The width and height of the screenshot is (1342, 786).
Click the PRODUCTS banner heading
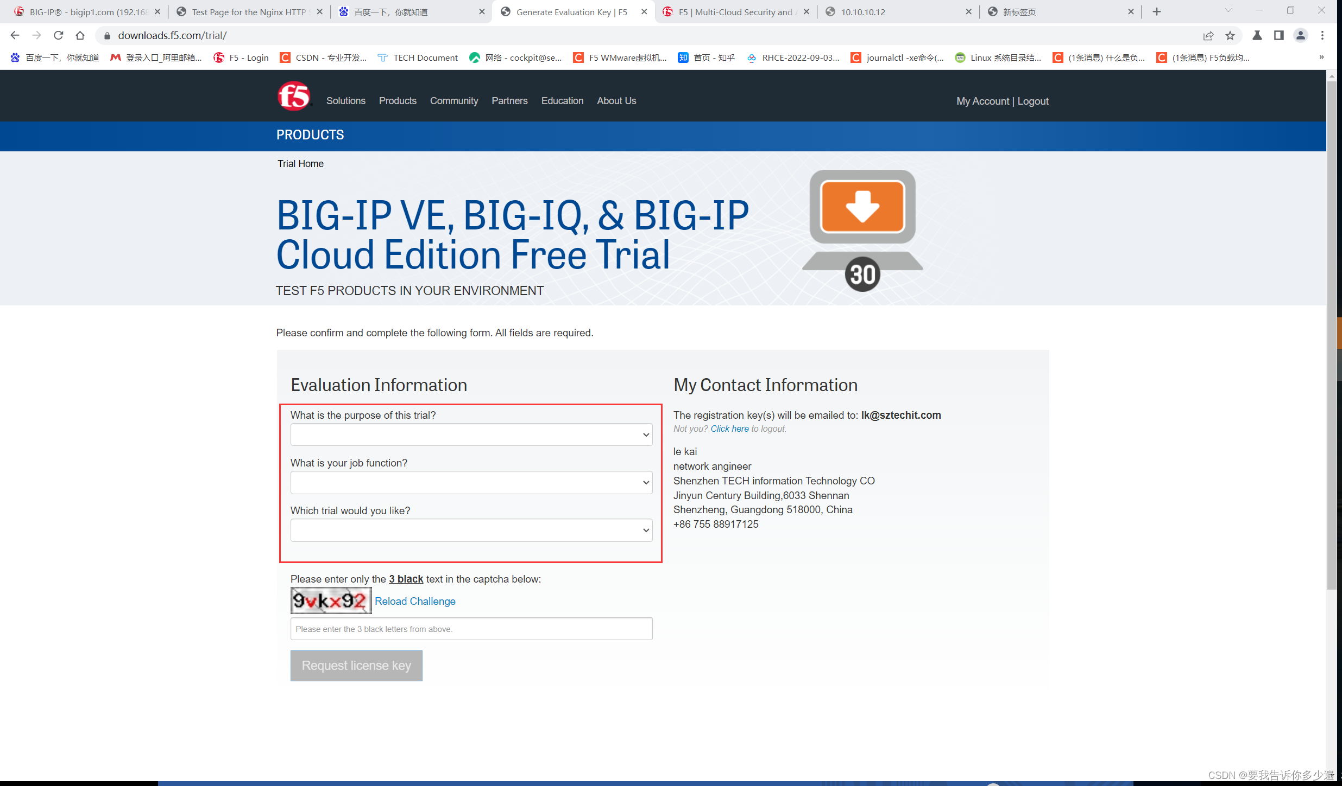click(x=310, y=135)
